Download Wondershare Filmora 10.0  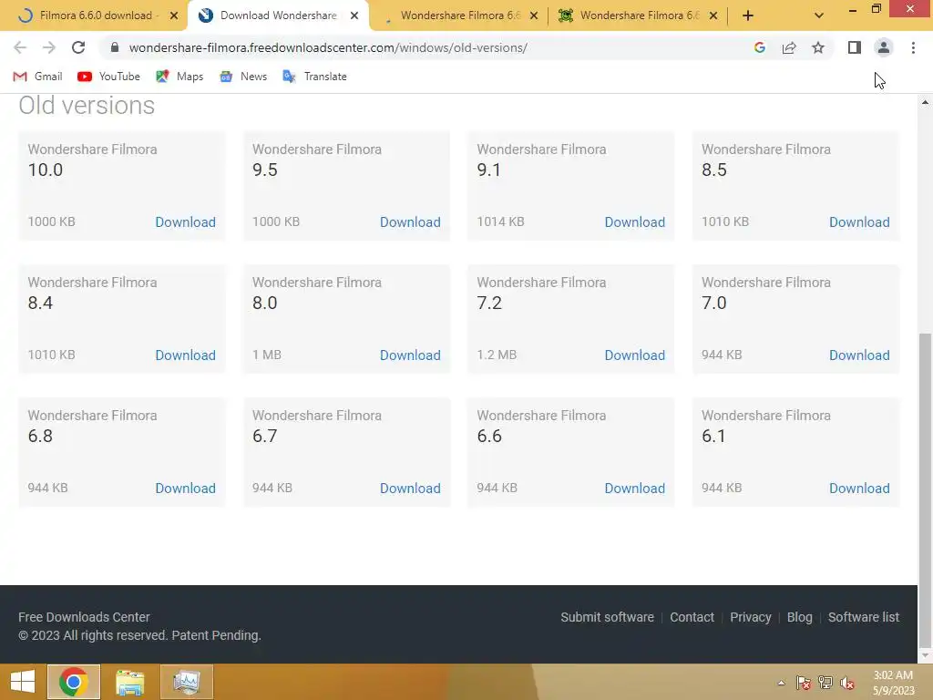(185, 222)
